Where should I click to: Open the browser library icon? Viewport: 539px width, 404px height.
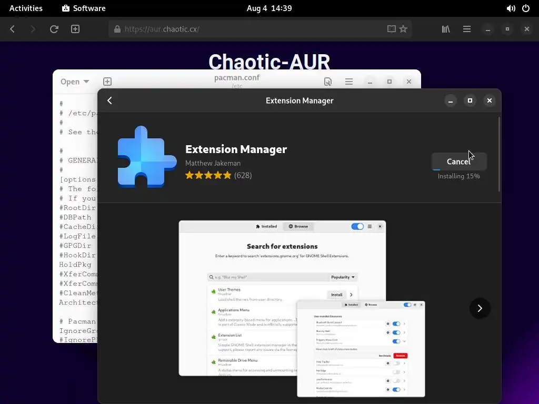click(446, 29)
